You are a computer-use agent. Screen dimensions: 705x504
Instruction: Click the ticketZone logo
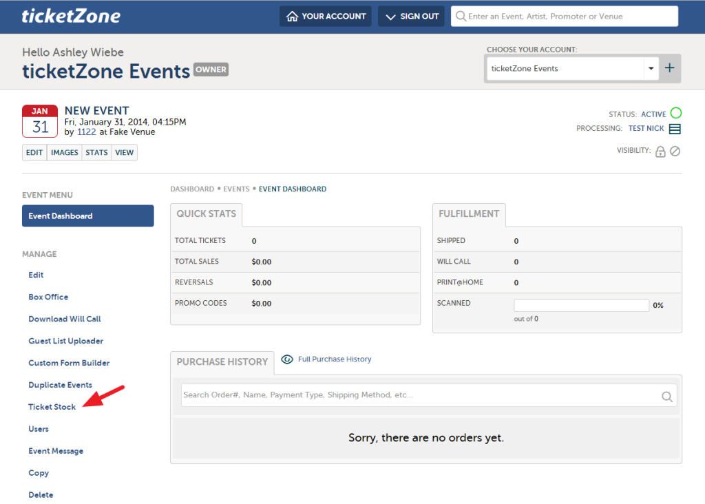tap(71, 17)
